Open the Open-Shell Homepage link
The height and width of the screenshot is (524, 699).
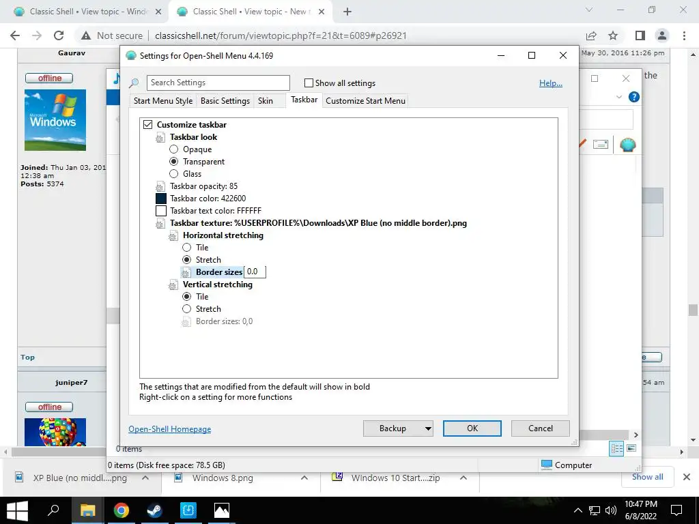[x=170, y=429]
